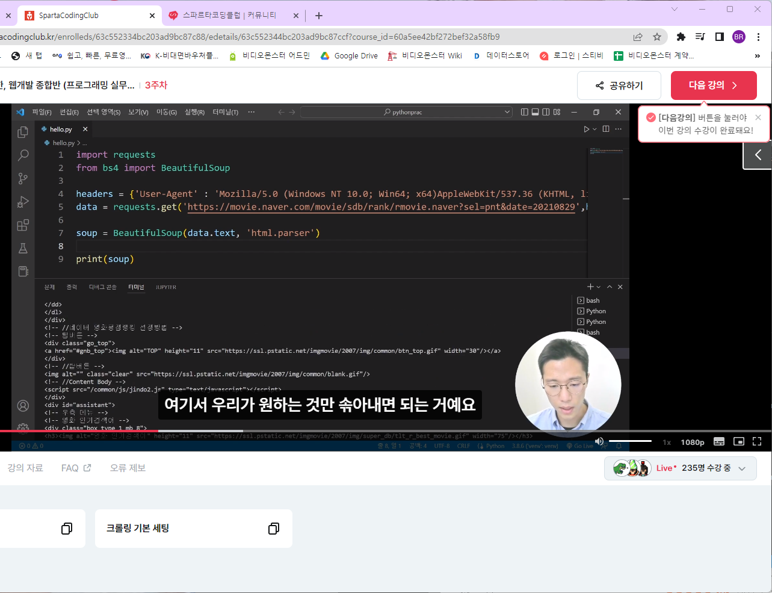This screenshot has height=593, width=772.
Task: Close the 다음강의 notification popup
Action: point(758,117)
